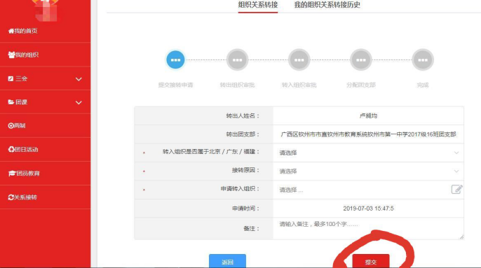Viewport: 481px width, 268px height.
Task: Click the 分配团支部 step circle
Action: coord(360,59)
